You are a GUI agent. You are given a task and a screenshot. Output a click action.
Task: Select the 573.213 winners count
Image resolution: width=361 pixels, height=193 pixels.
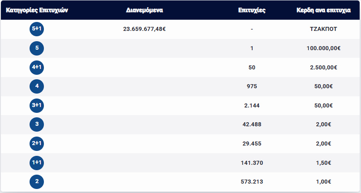click(x=252, y=182)
